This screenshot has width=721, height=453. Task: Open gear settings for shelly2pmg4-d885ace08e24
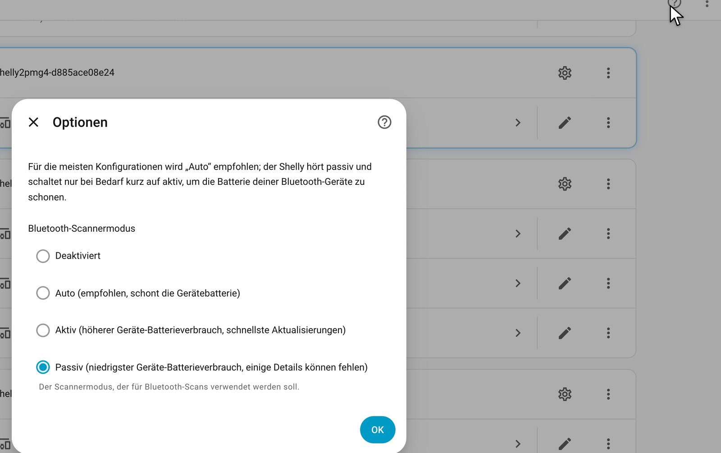click(x=565, y=73)
